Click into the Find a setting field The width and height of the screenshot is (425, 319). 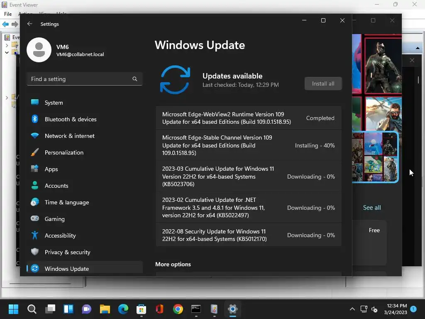coord(85,79)
